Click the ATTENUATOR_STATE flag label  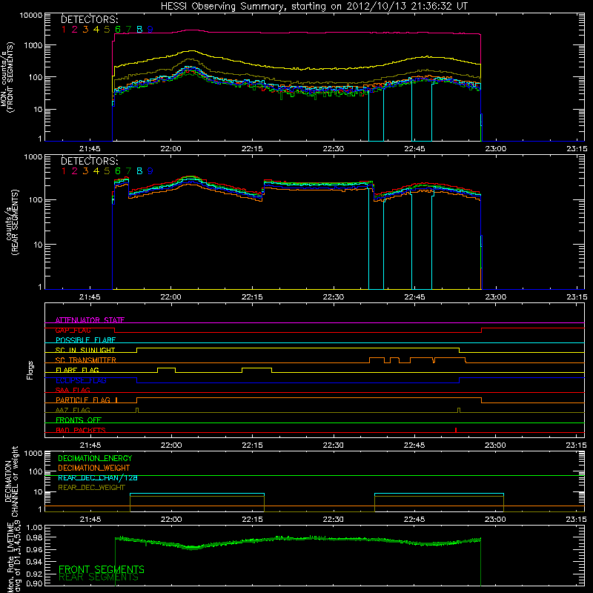click(90, 320)
